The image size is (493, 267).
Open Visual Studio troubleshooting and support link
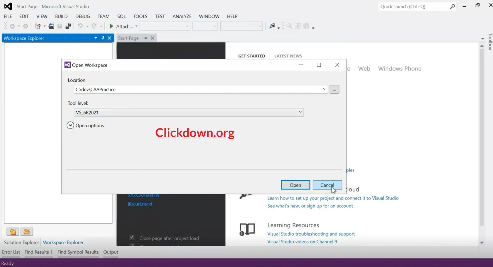pos(311,234)
